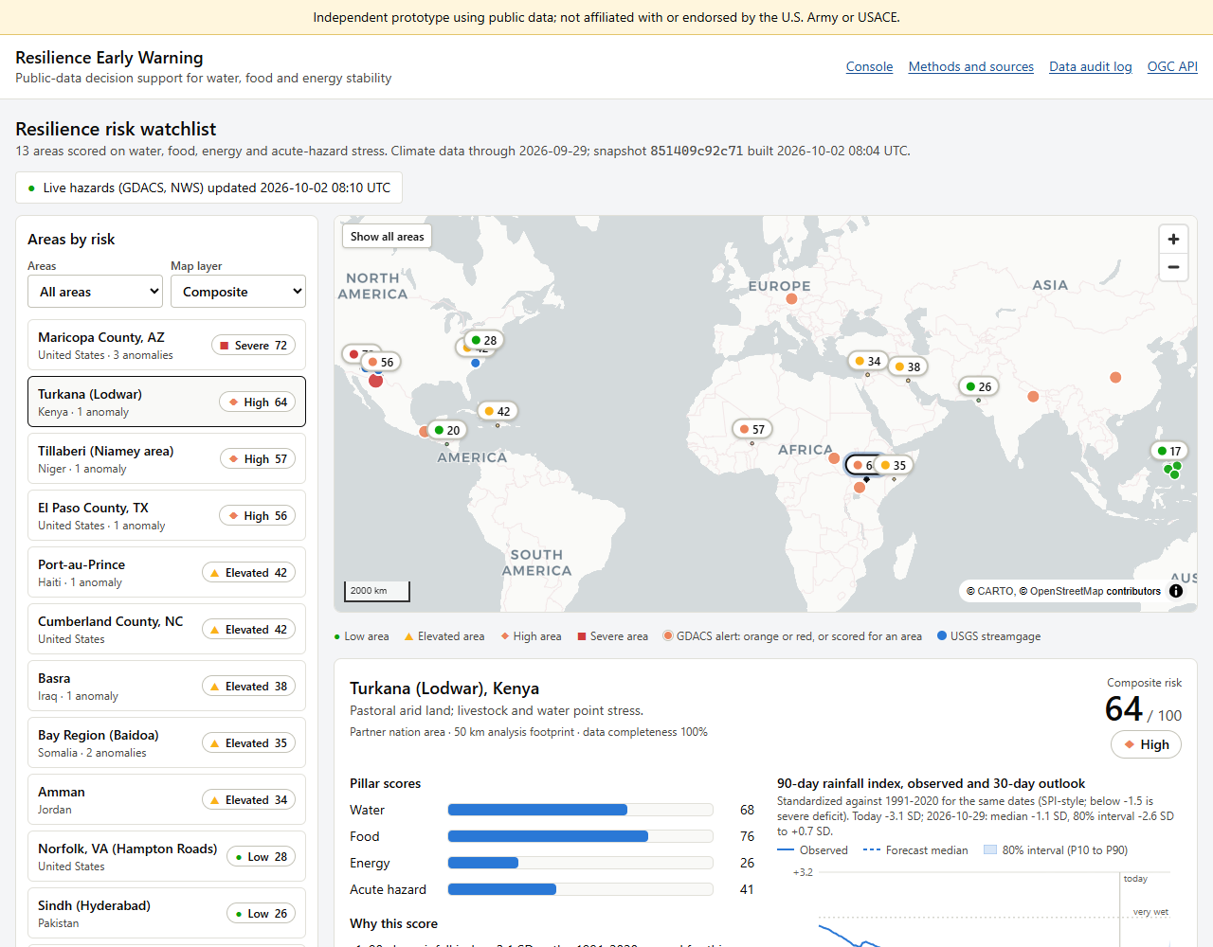This screenshot has width=1213, height=947.
Task: Open Methods and sources
Action: click(971, 66)
